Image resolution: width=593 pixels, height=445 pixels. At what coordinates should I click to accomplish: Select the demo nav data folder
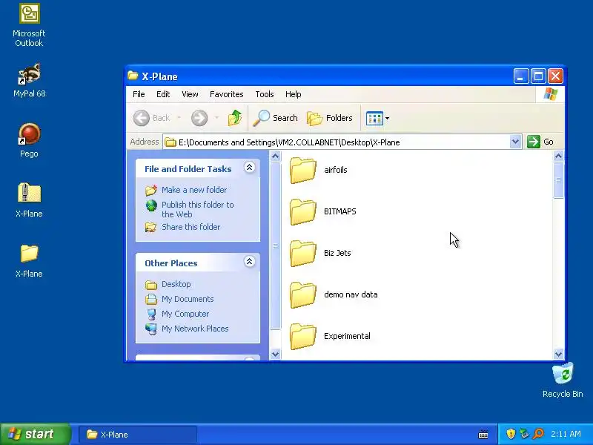[x=334, y=295]
